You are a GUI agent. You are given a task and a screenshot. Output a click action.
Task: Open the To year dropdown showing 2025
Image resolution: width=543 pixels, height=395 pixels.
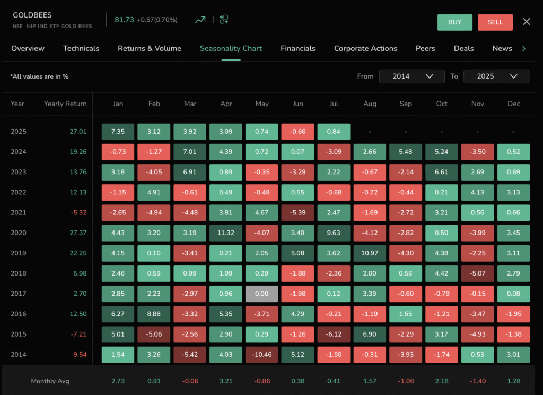496,76
